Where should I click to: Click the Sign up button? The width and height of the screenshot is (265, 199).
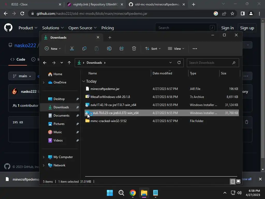click(x=247, y=28)
